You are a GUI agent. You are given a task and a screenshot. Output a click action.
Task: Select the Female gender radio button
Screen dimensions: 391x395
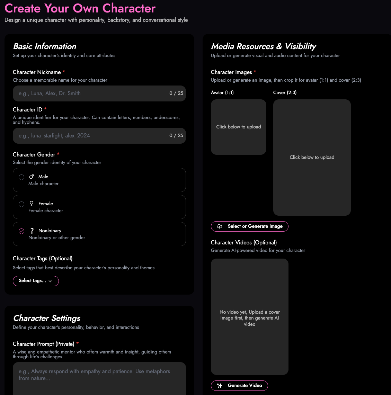(21, 204)
